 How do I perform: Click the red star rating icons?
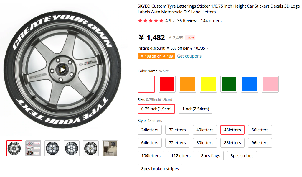(151, 21)
